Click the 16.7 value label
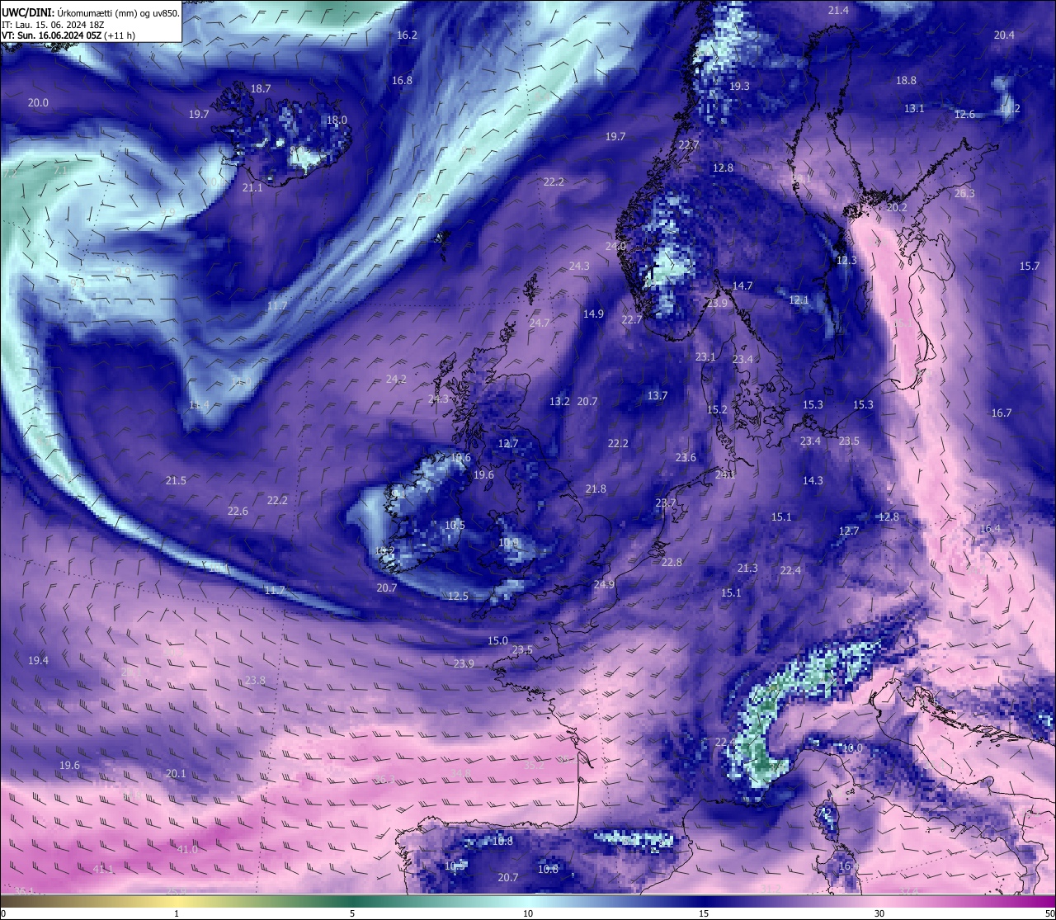The width and height of the screenshot is (1056, 920). 1001,413
